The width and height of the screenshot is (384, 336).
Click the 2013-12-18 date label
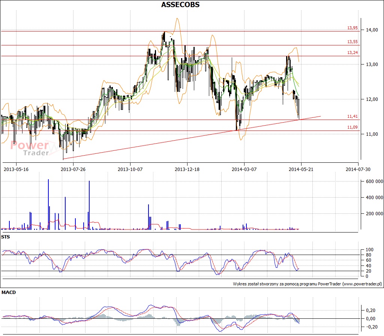(187, 169)
